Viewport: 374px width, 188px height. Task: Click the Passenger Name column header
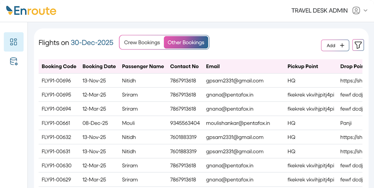pyautogui.click(x=143, y=67)
